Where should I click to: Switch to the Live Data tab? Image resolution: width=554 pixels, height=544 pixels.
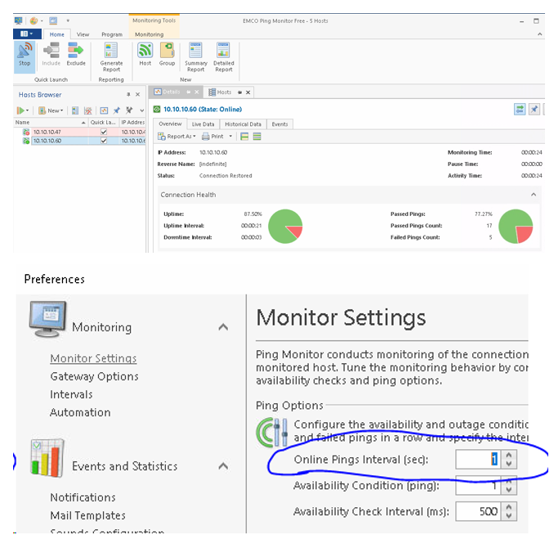coord(203,124)
